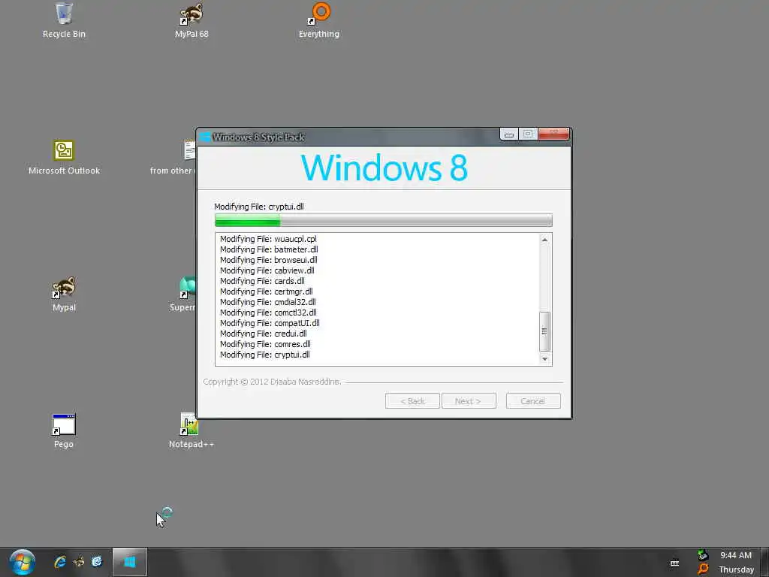Click the log list scroll up arrow
The width and height of the screenshot is (769, 577).
(544, 240)
